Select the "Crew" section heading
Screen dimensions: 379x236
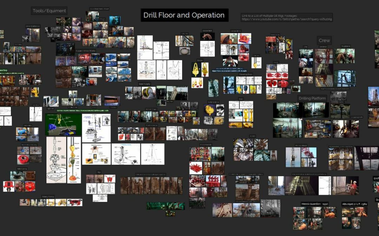pos(324,41)
